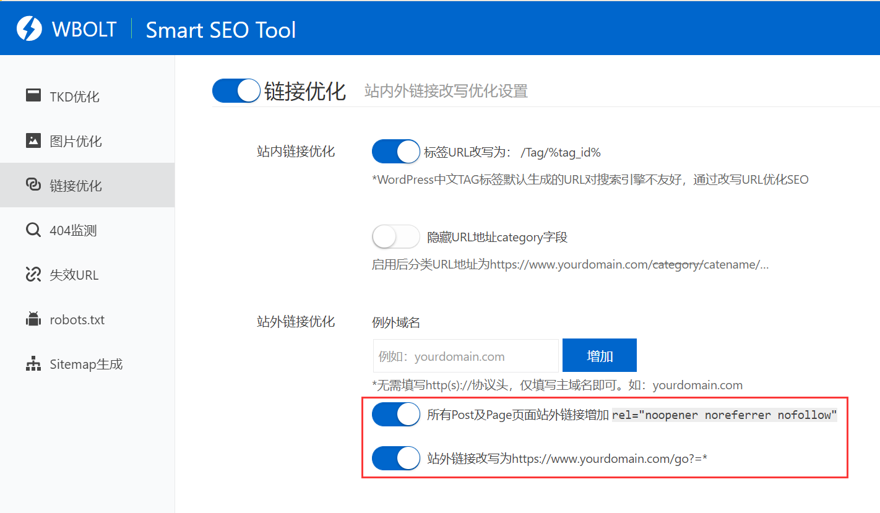The width and height of the screenshot is (880, 513).
Task: Select the Sitemap生成 hierarchy icon
Action: pyautogui.click(x=33, y=364)
